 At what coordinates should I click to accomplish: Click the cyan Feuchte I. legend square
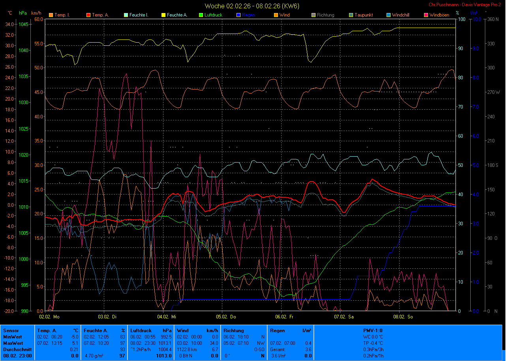click(x=126, y=15)
